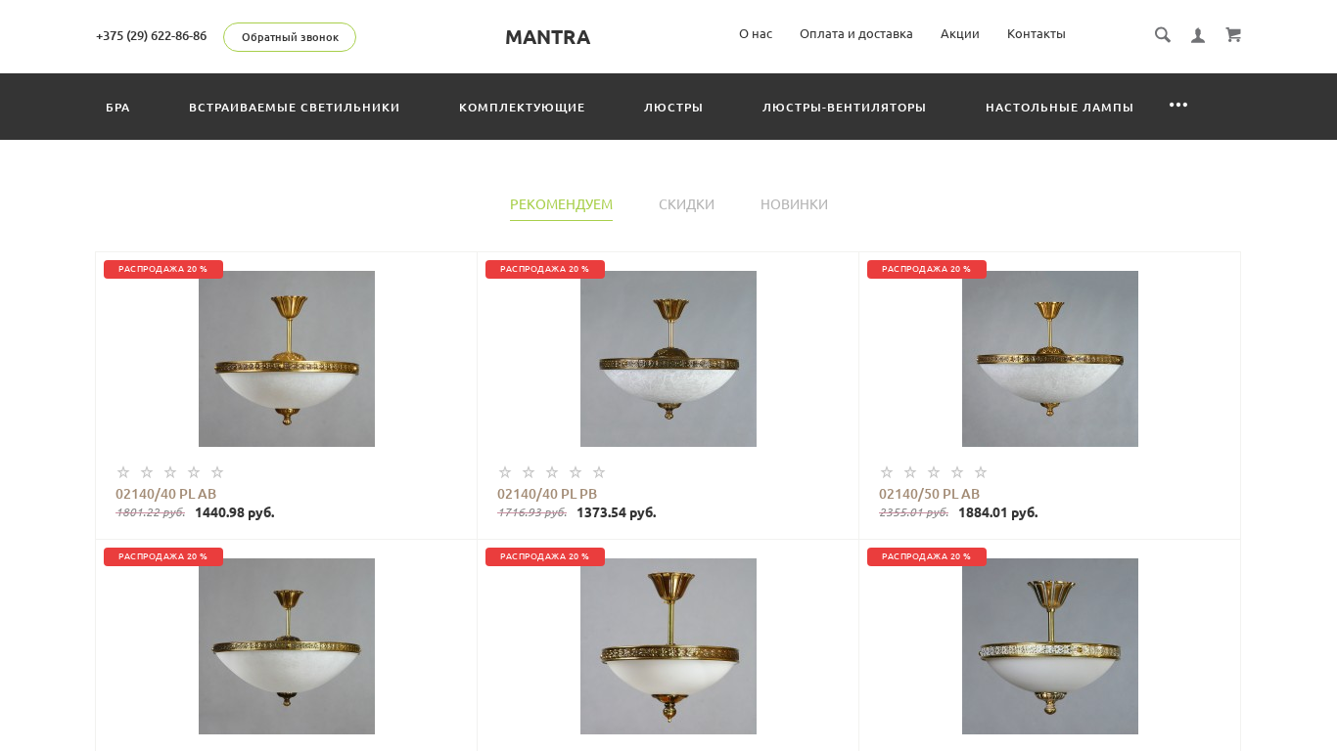Viewport: 1337px width, 751px height.
Task: Open product thumbnail of 02140/40 PL PB
Action: 668,359
